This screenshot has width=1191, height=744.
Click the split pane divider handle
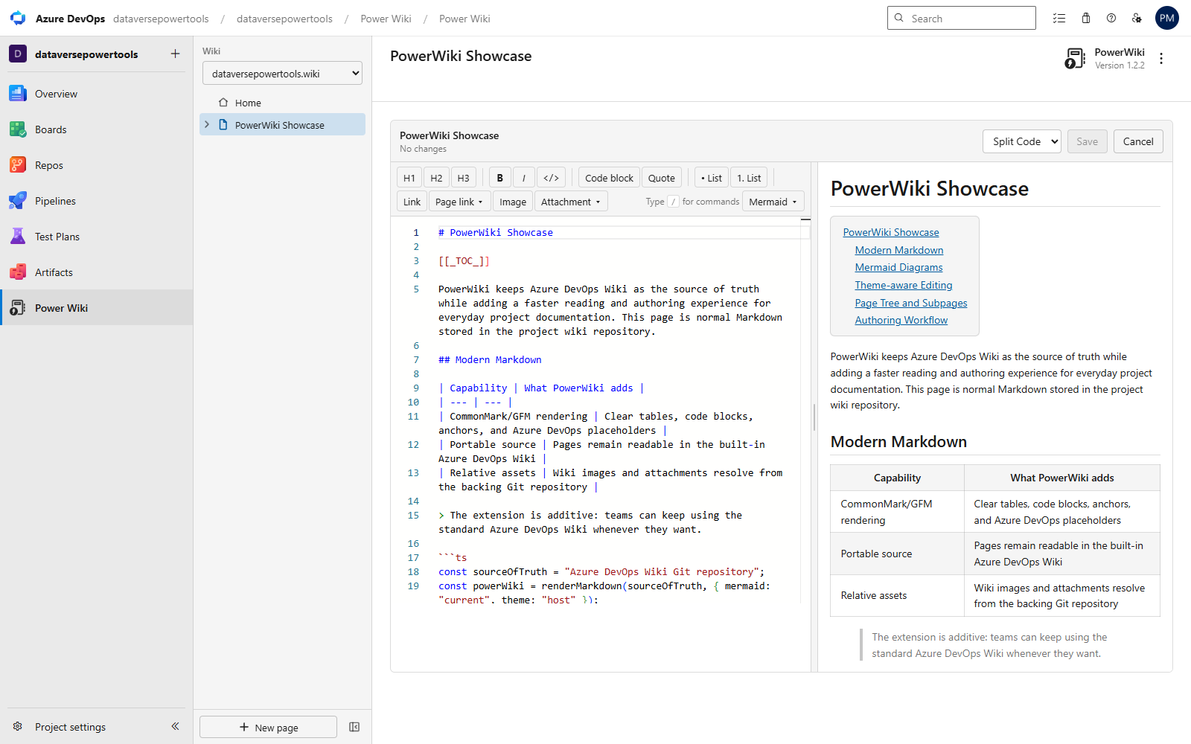(814, 417)
